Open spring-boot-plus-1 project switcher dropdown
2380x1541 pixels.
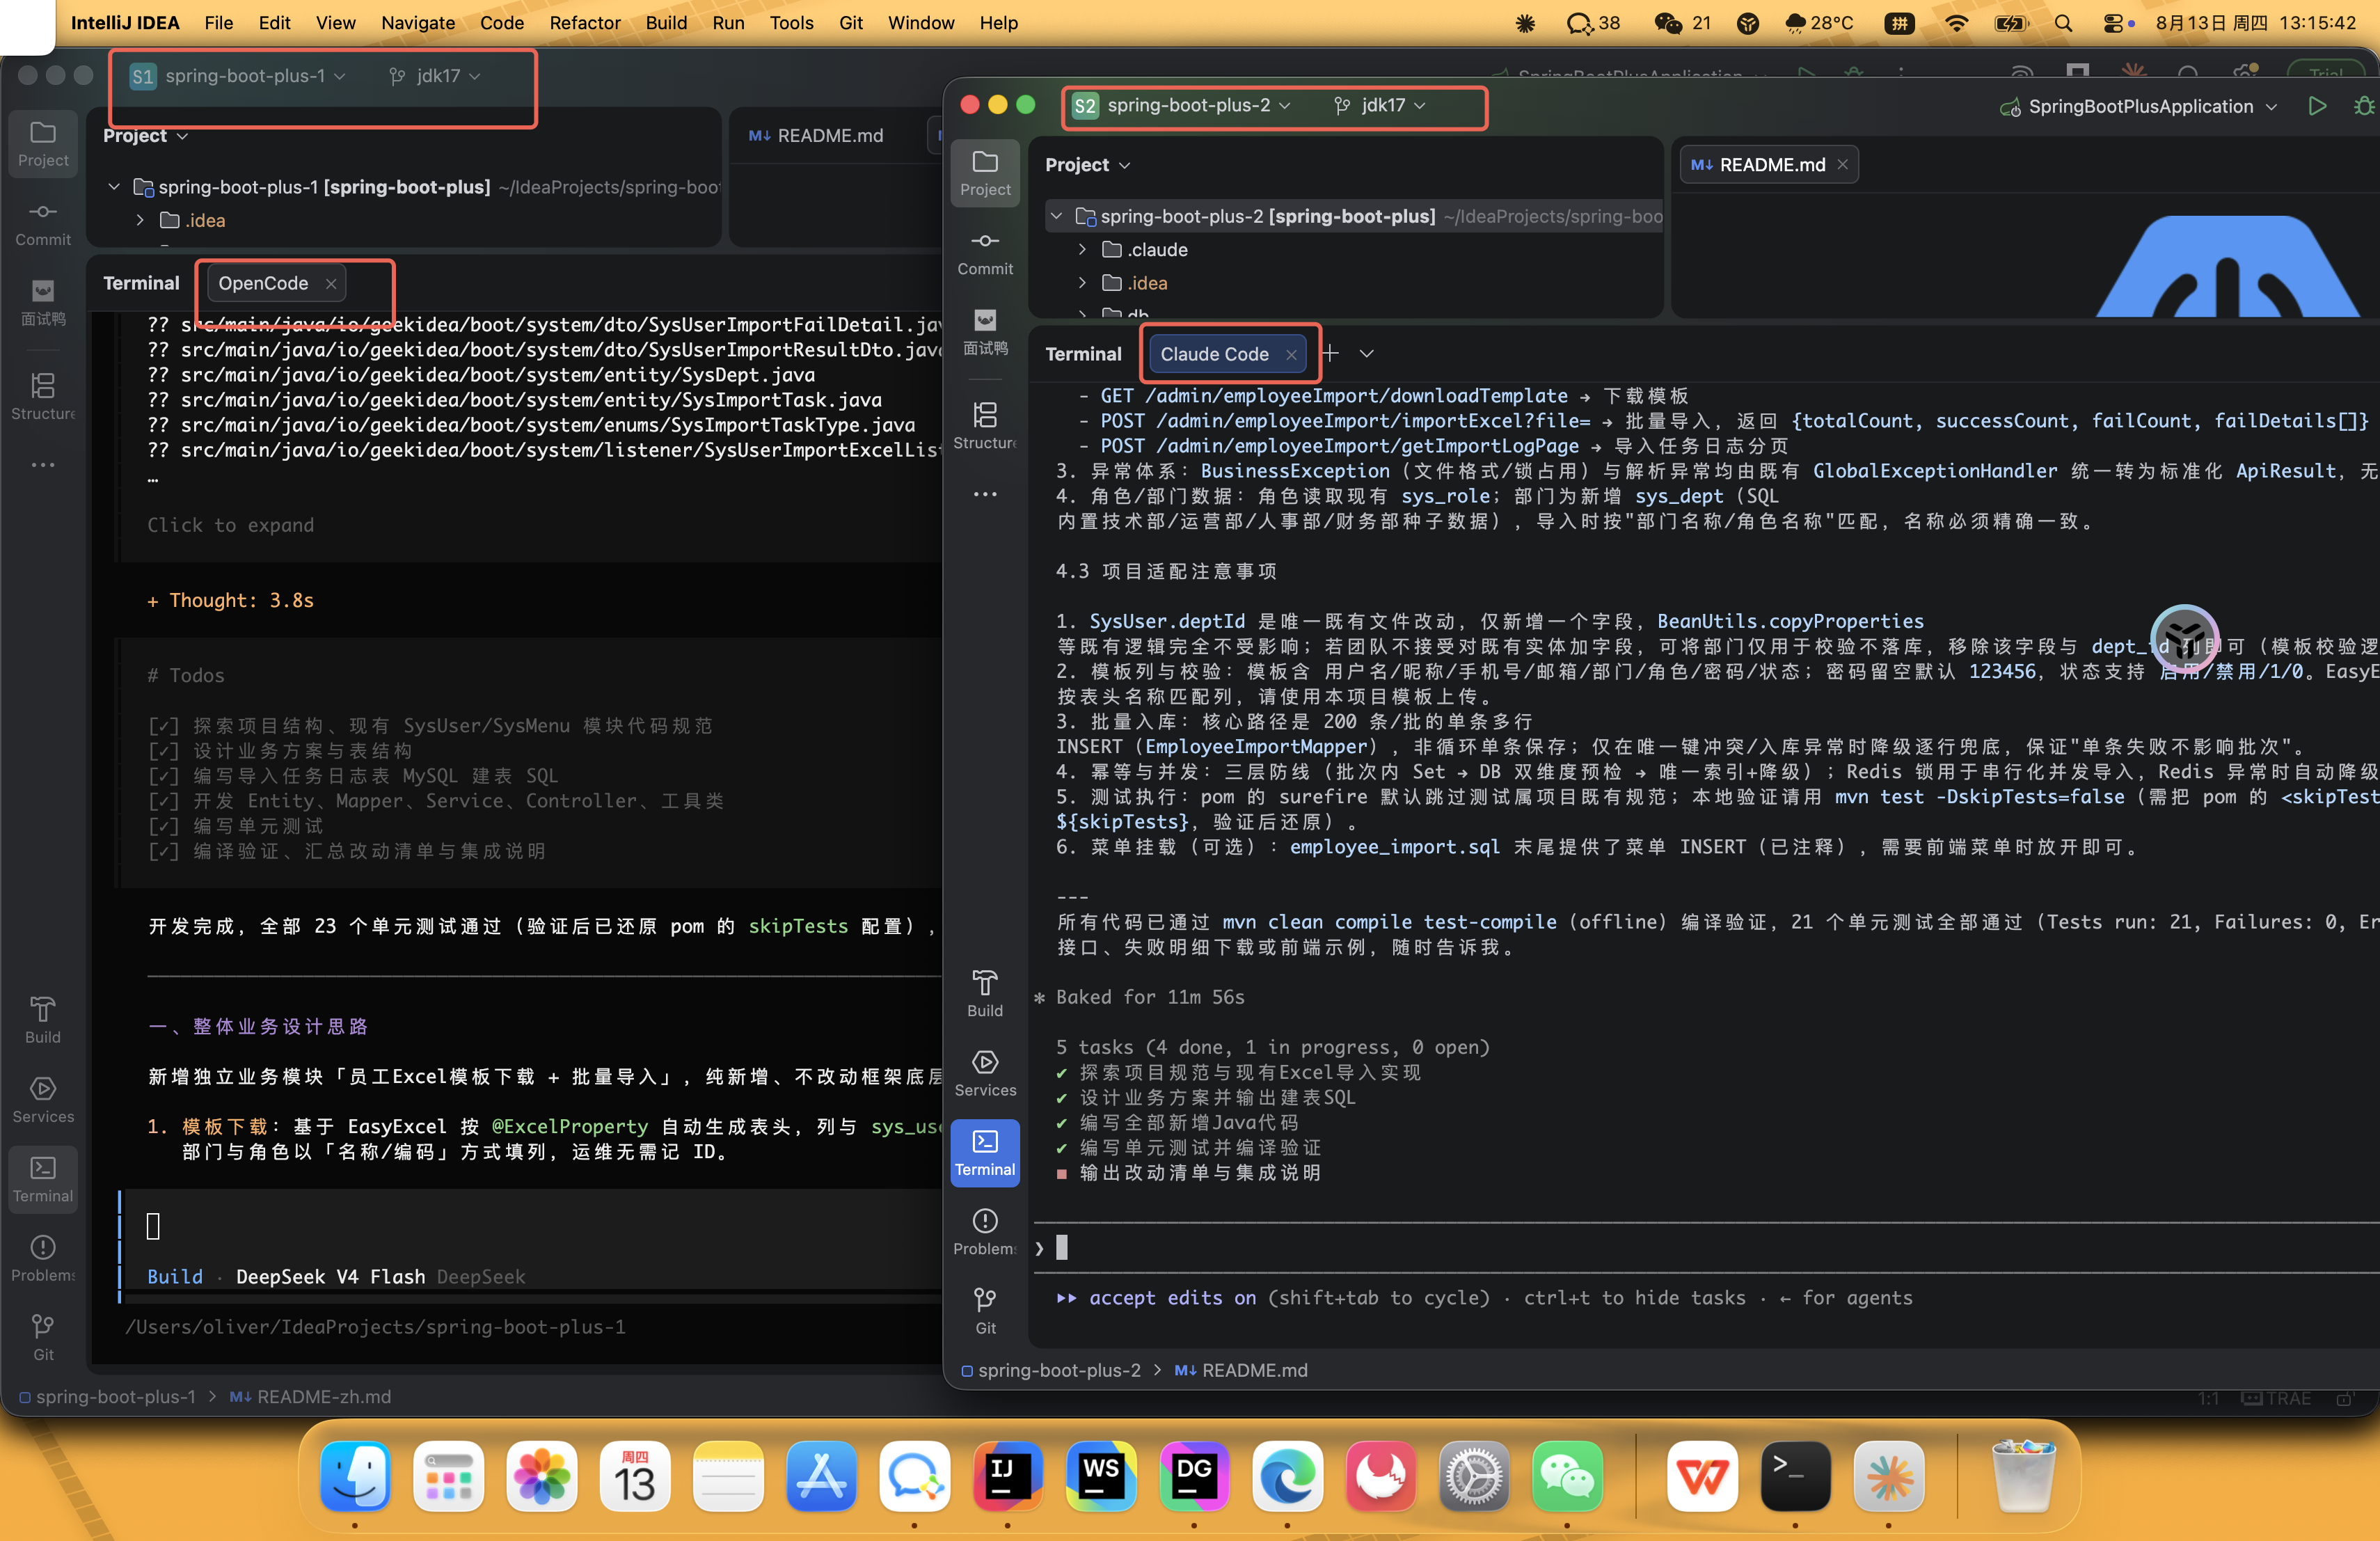point(239,76)
